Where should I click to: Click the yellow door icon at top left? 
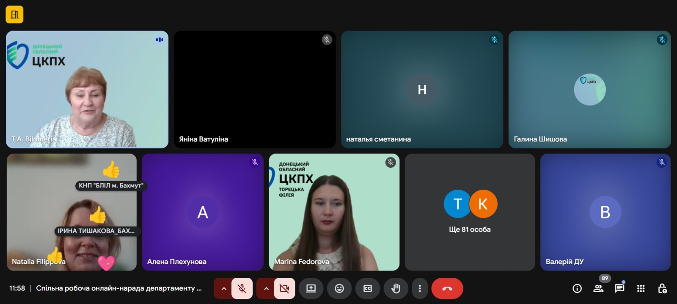[14, 15]
